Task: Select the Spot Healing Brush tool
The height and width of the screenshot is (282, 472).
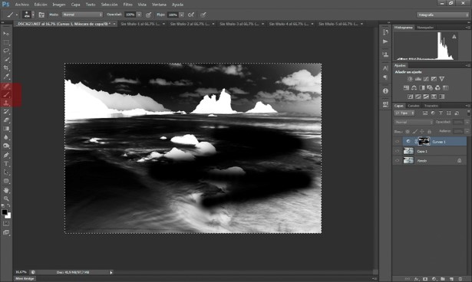Action: (6, 86)
